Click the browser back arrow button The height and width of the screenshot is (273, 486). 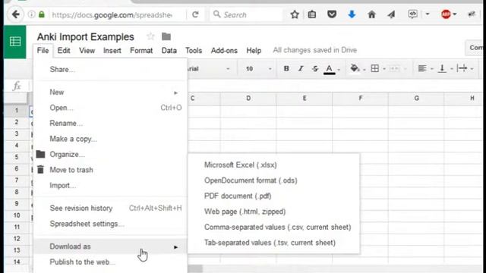point(15,14)
